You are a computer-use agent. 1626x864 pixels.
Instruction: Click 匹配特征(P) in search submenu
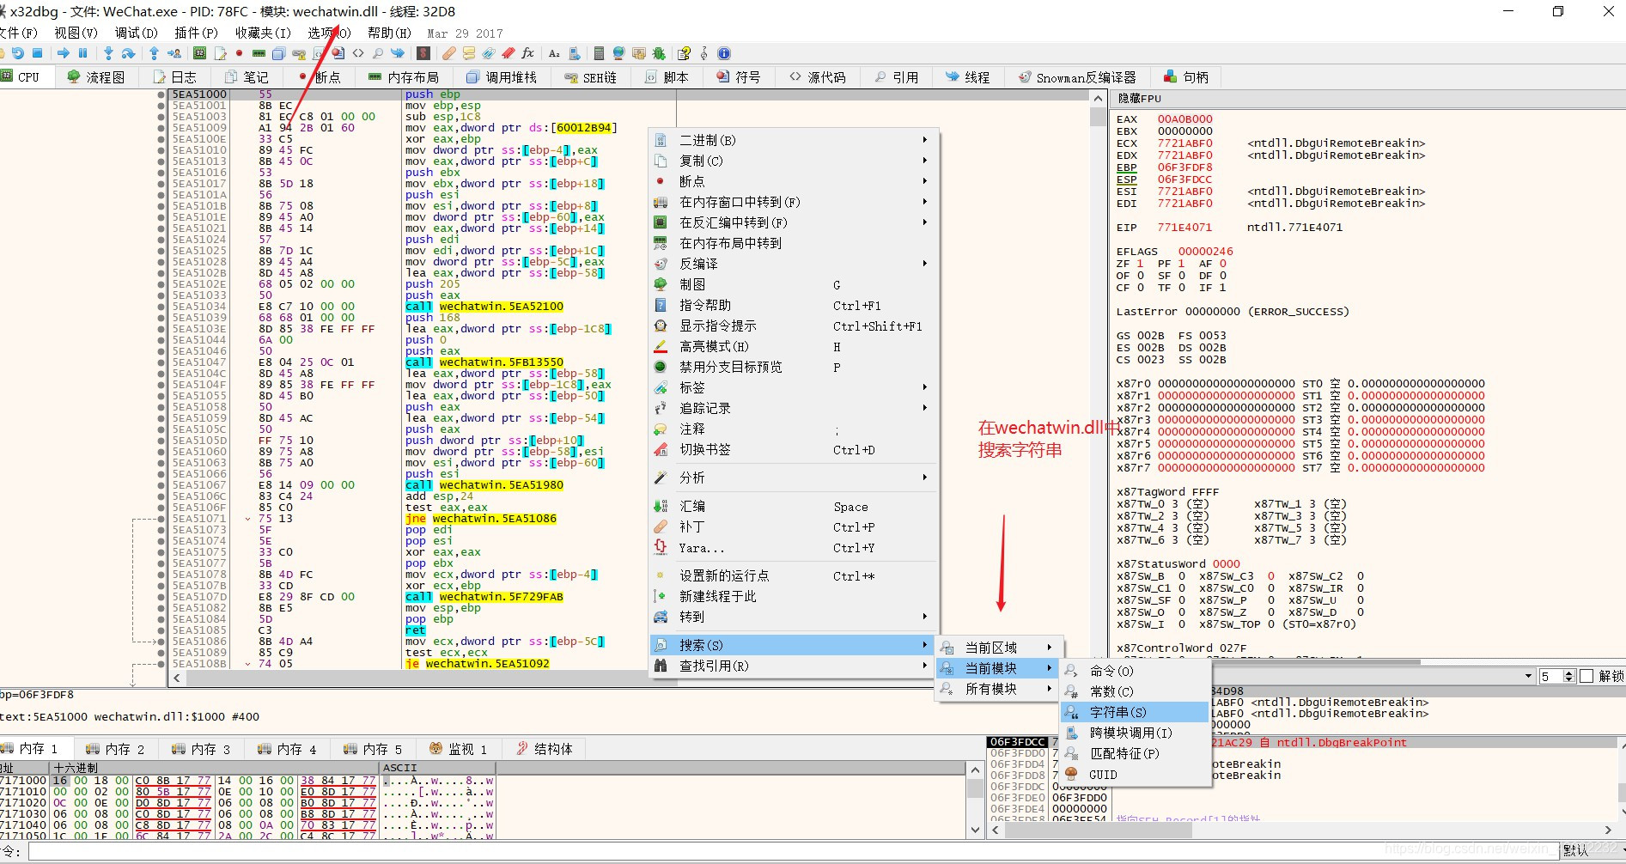point(1134,753)
